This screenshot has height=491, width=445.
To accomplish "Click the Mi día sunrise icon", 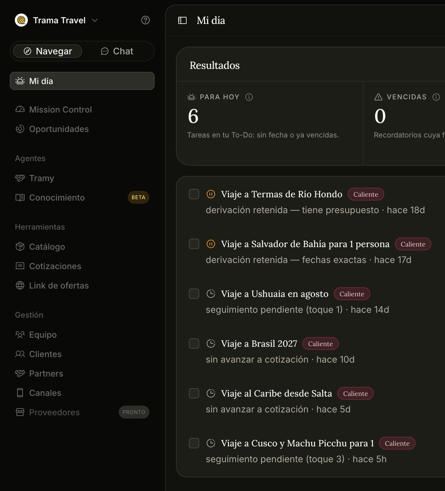I will (20, 81).
